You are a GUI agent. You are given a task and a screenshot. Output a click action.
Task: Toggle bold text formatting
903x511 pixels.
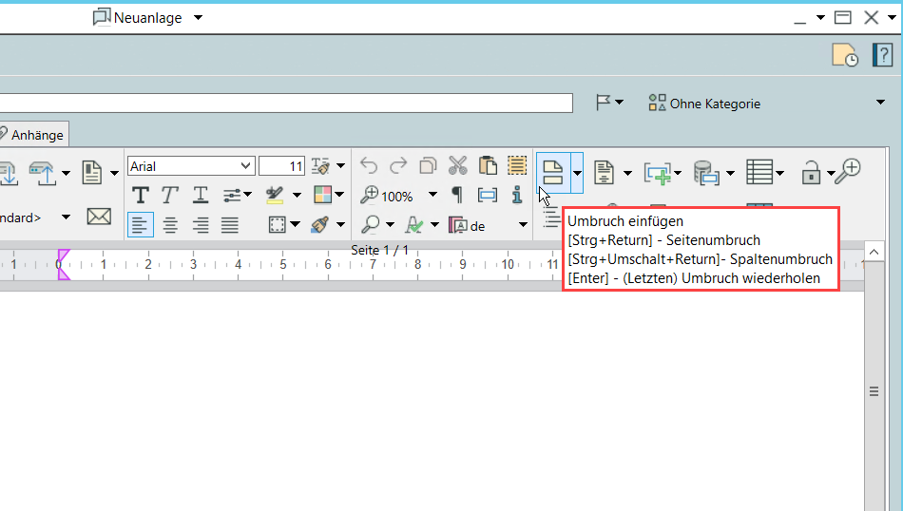[140, 195]
